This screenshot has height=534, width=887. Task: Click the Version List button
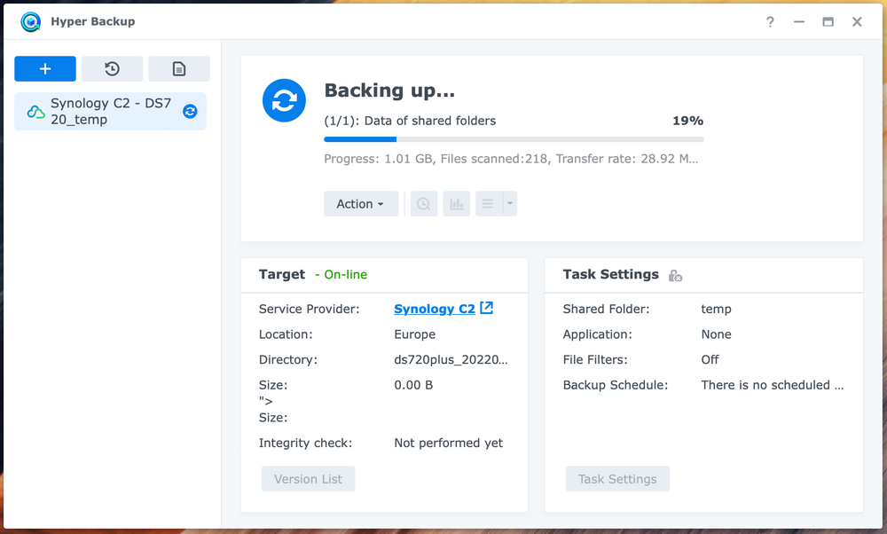tap(309, 479)
